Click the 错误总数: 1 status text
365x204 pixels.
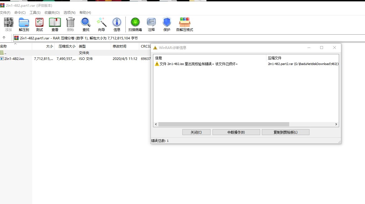coord(160,141)
